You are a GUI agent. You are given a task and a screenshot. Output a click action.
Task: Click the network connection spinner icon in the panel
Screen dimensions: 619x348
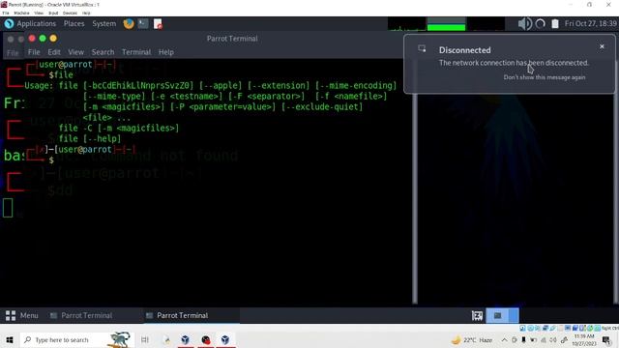(x=540, y=23)
